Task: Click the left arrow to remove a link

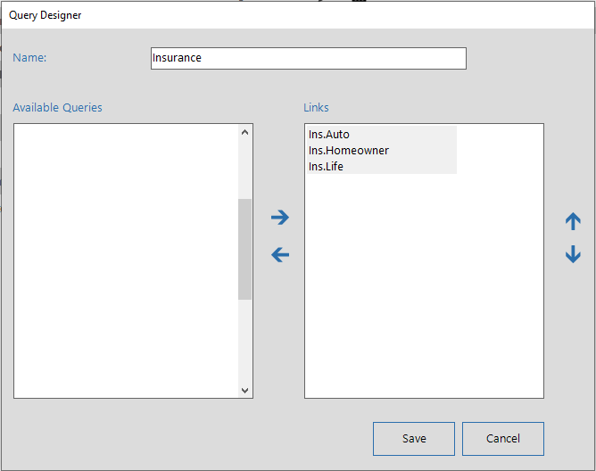Action: (280, 255)
